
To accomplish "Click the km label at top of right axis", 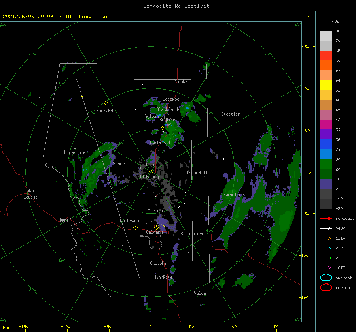I will pos(309,16).
